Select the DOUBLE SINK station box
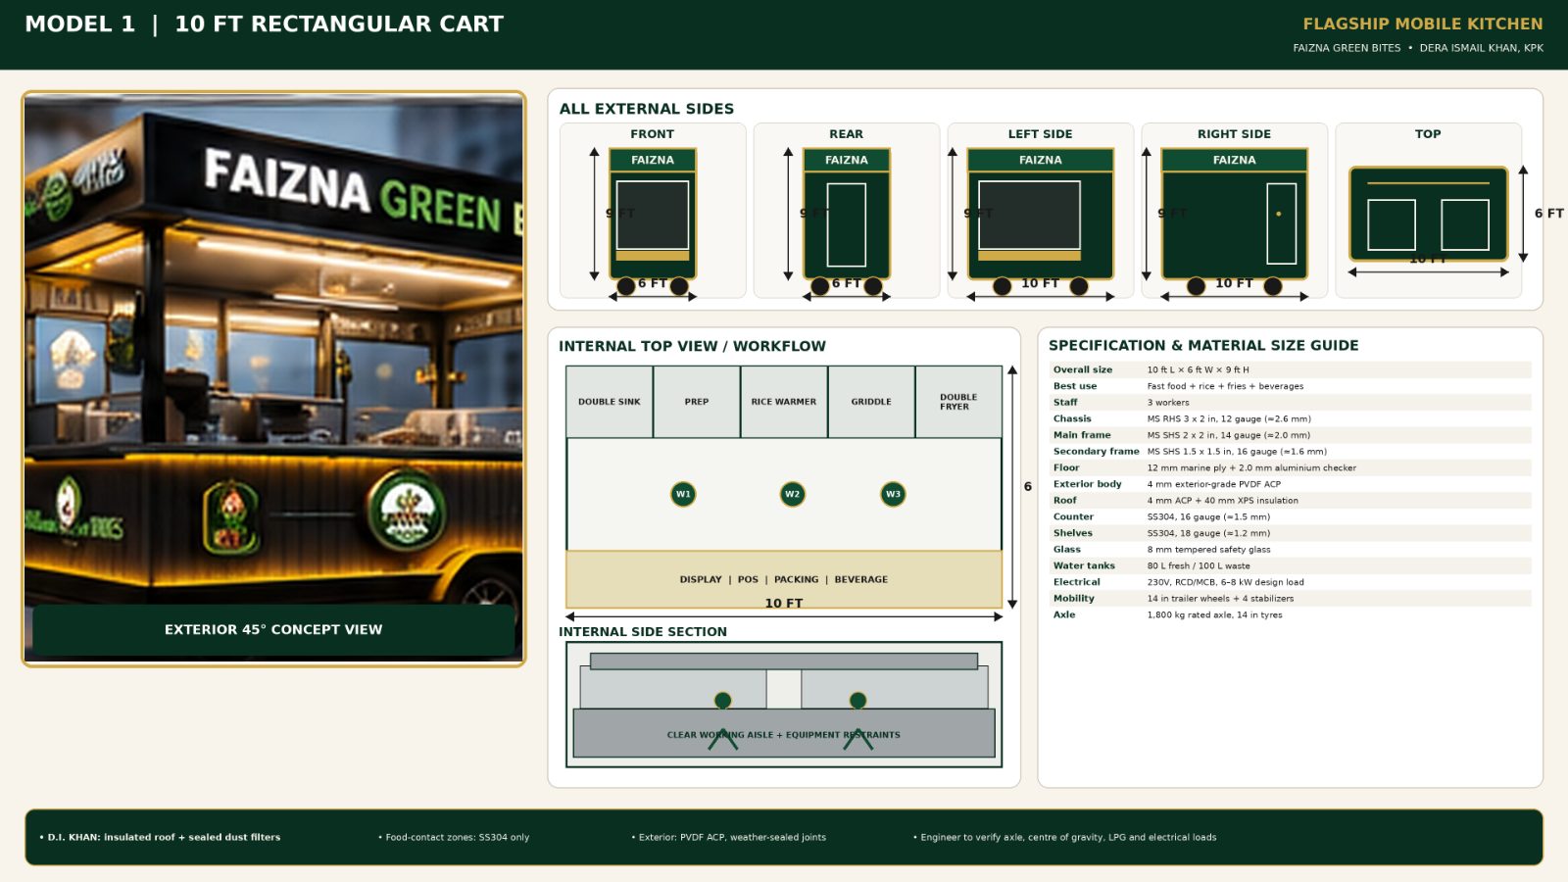Image resolution: width=1568 pixels, height=882 pixels. [610, 402]
